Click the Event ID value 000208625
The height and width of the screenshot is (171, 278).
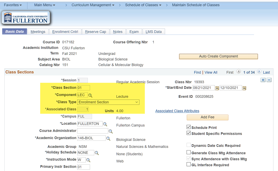[204, 97]
